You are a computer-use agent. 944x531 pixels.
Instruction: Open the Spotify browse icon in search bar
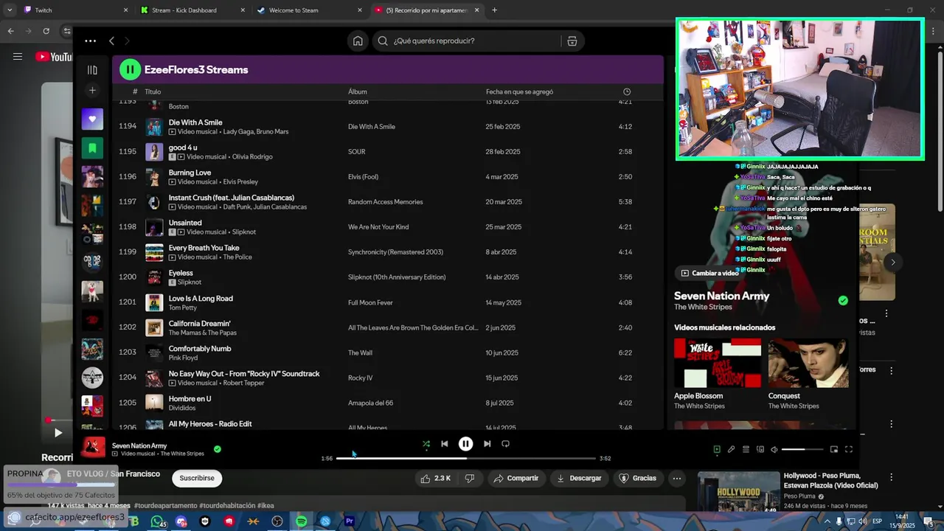572,41
